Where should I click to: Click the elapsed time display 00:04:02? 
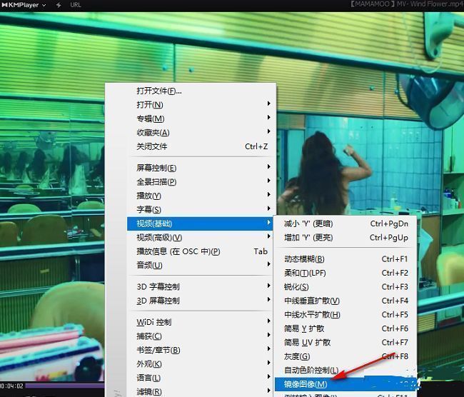pyautogui.click(x=11, y=386)
